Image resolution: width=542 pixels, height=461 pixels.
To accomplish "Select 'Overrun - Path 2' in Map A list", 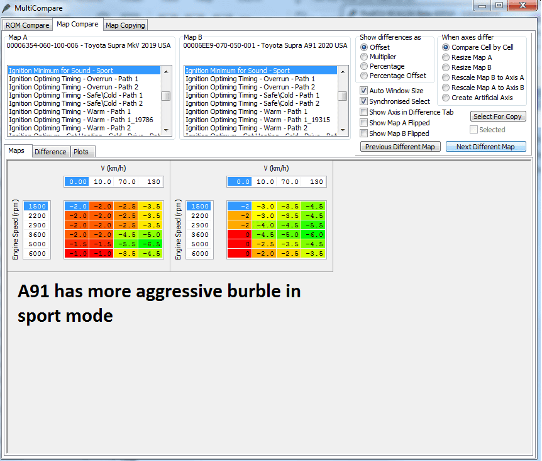I will tap(84, 87).
